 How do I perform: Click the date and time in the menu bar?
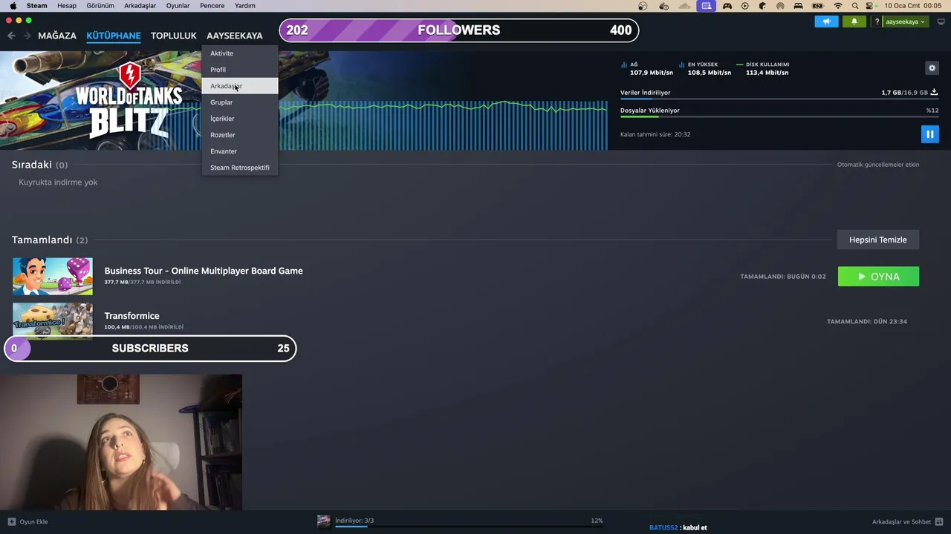913,6
